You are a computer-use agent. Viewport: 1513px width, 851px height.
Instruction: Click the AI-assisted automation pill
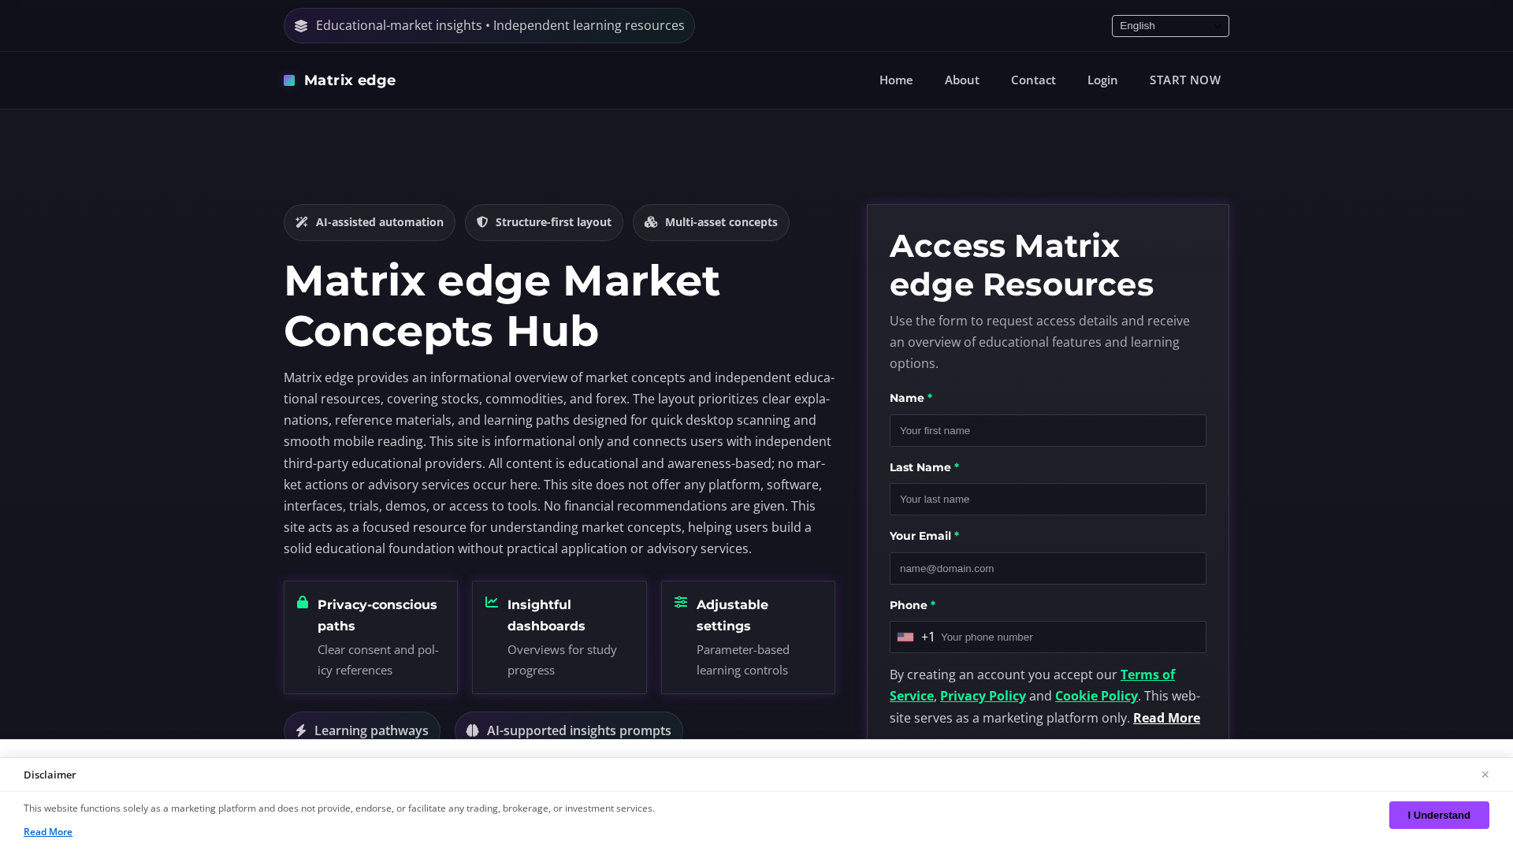[x=370, y=222]
